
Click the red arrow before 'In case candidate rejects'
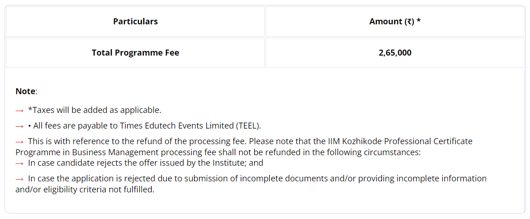coord(20,163)
